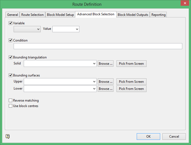Uncheck the Condition checkbox
The height and width of the screenshot is (145, 191).
click(x=11, y=40)
